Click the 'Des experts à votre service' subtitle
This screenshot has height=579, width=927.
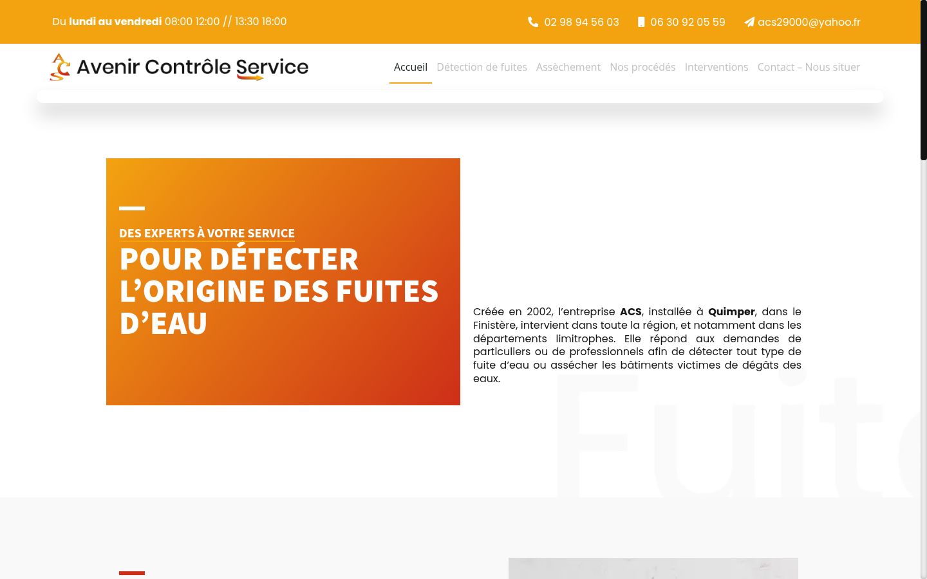[x=207, y=233]
